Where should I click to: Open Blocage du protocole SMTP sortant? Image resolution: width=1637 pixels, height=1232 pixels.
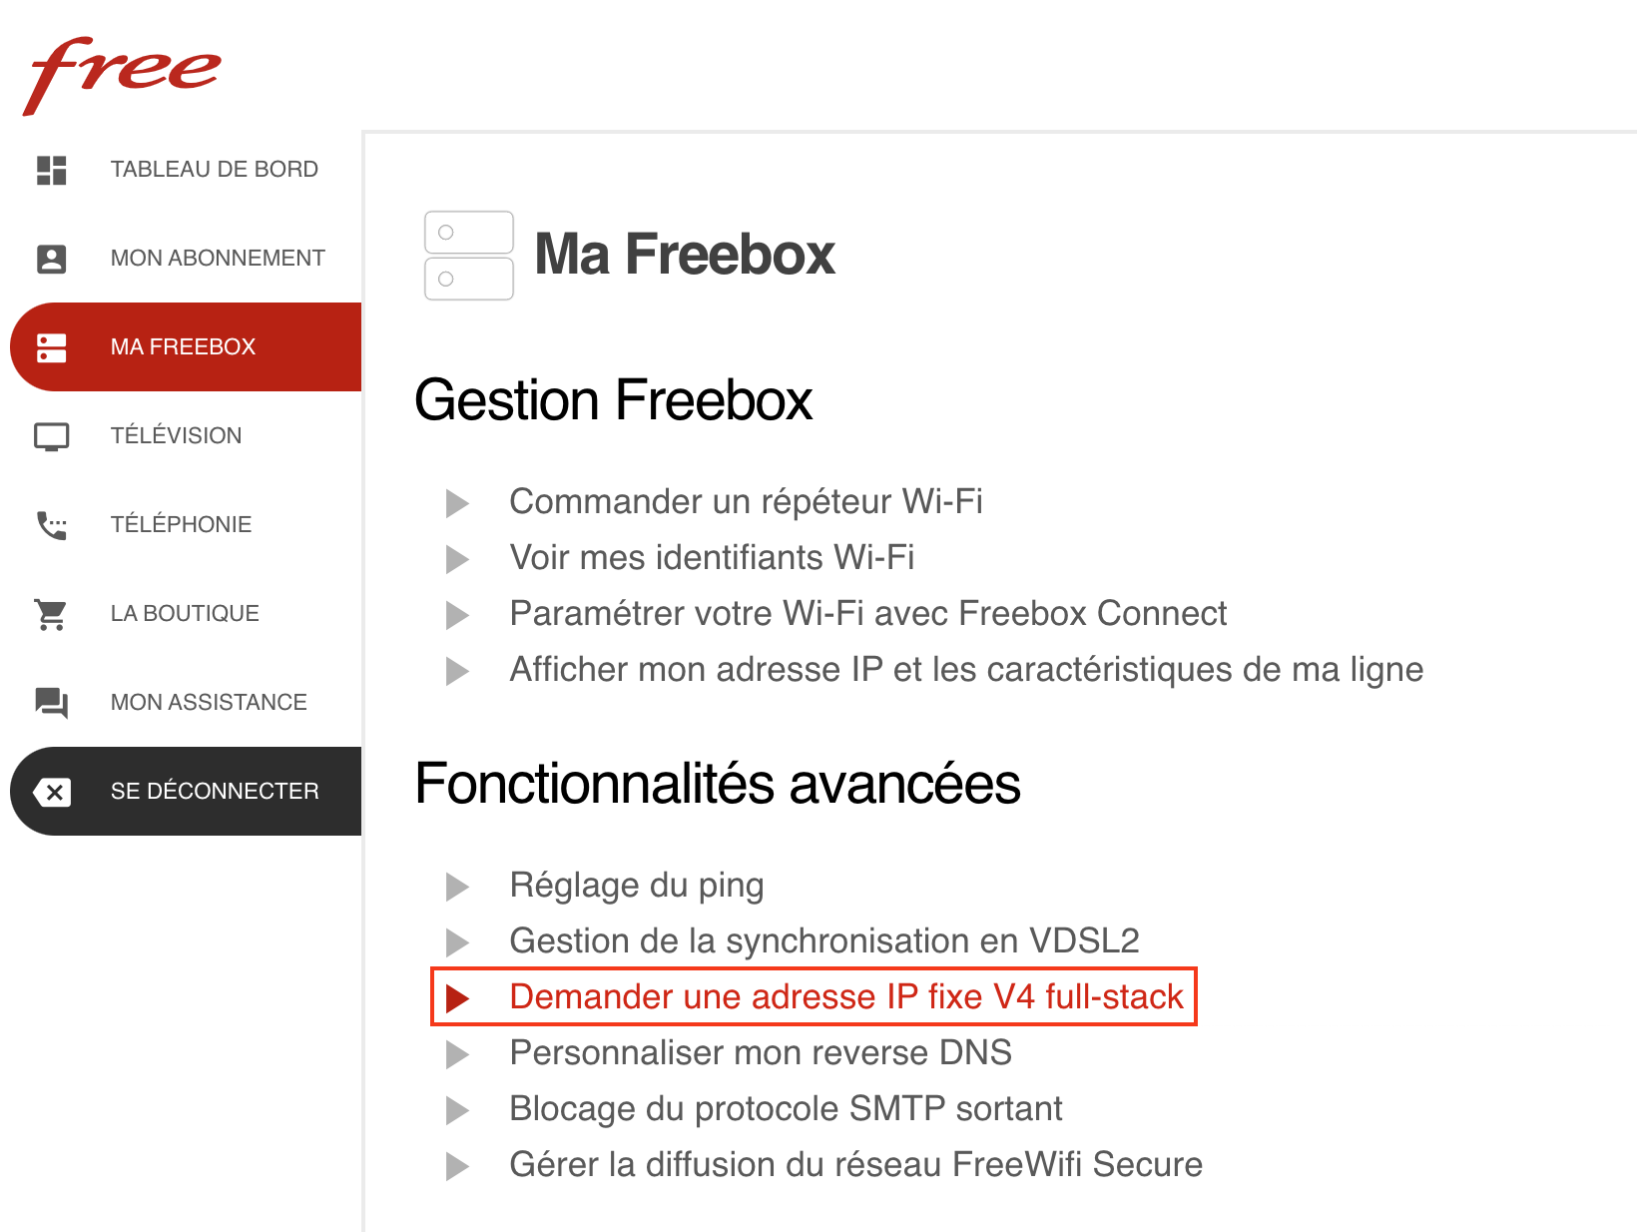(786, 1108)
